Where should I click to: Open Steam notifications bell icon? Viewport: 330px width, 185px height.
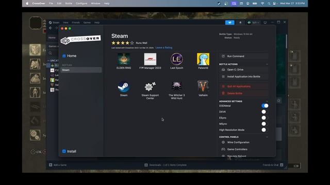pos(240,23)
